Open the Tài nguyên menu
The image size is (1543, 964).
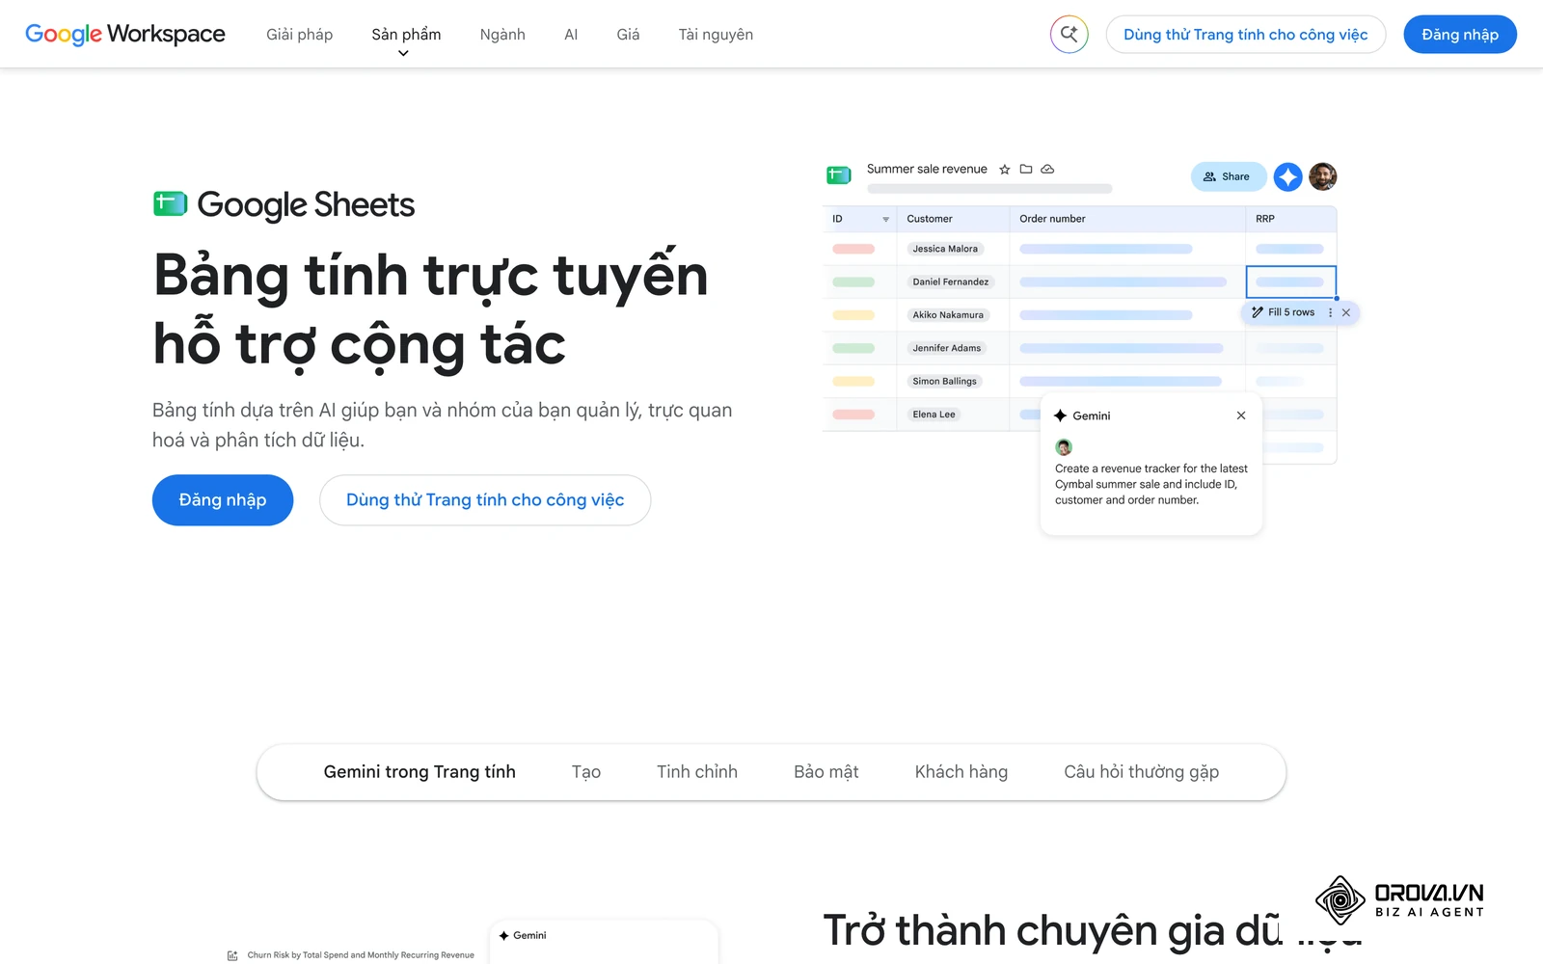(x=716, y=35)
